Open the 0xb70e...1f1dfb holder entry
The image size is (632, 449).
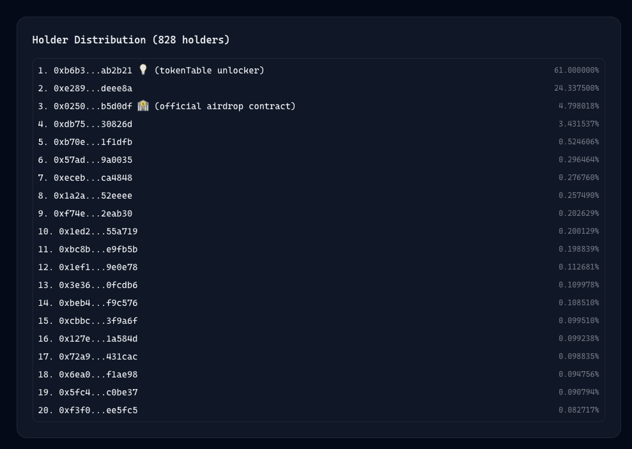[93, 142]
